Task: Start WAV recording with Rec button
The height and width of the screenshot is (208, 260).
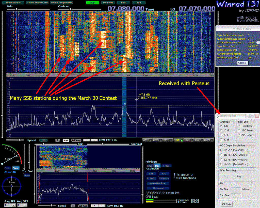Action: [x=239, y=177]
